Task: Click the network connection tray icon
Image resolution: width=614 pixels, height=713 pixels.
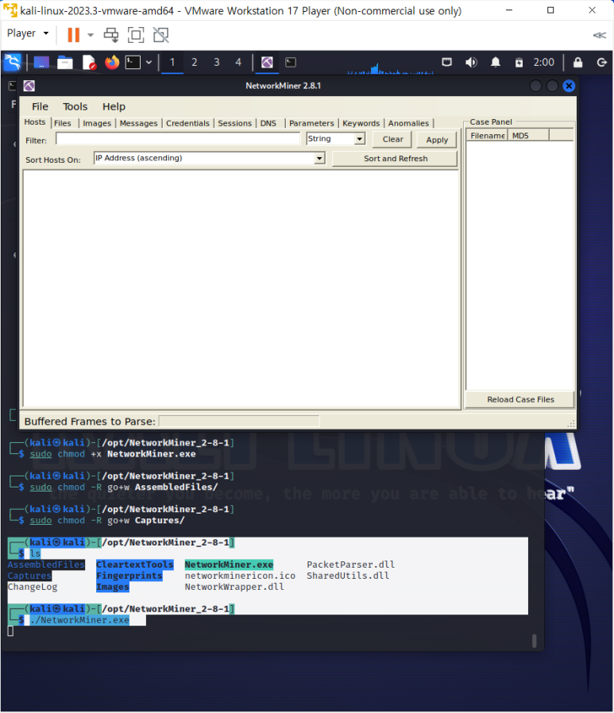Action: pyautogui.click(x=447, y=62)
